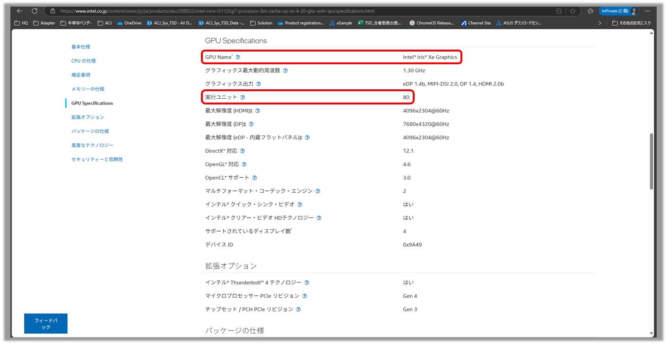Jump to 高度なテクノロジー section
Image resolution: width=668 pixels, height=345 pixels.
pos(92,145)
